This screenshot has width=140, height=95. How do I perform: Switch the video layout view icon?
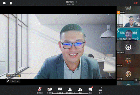tap(11, 3)
